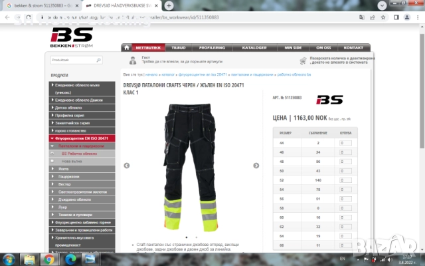Open the Луер subcategory

82,207
